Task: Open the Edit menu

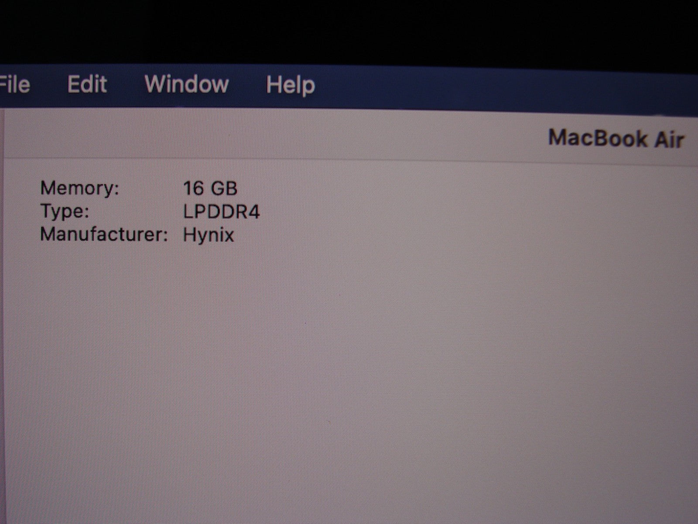Action: [87, 84]
